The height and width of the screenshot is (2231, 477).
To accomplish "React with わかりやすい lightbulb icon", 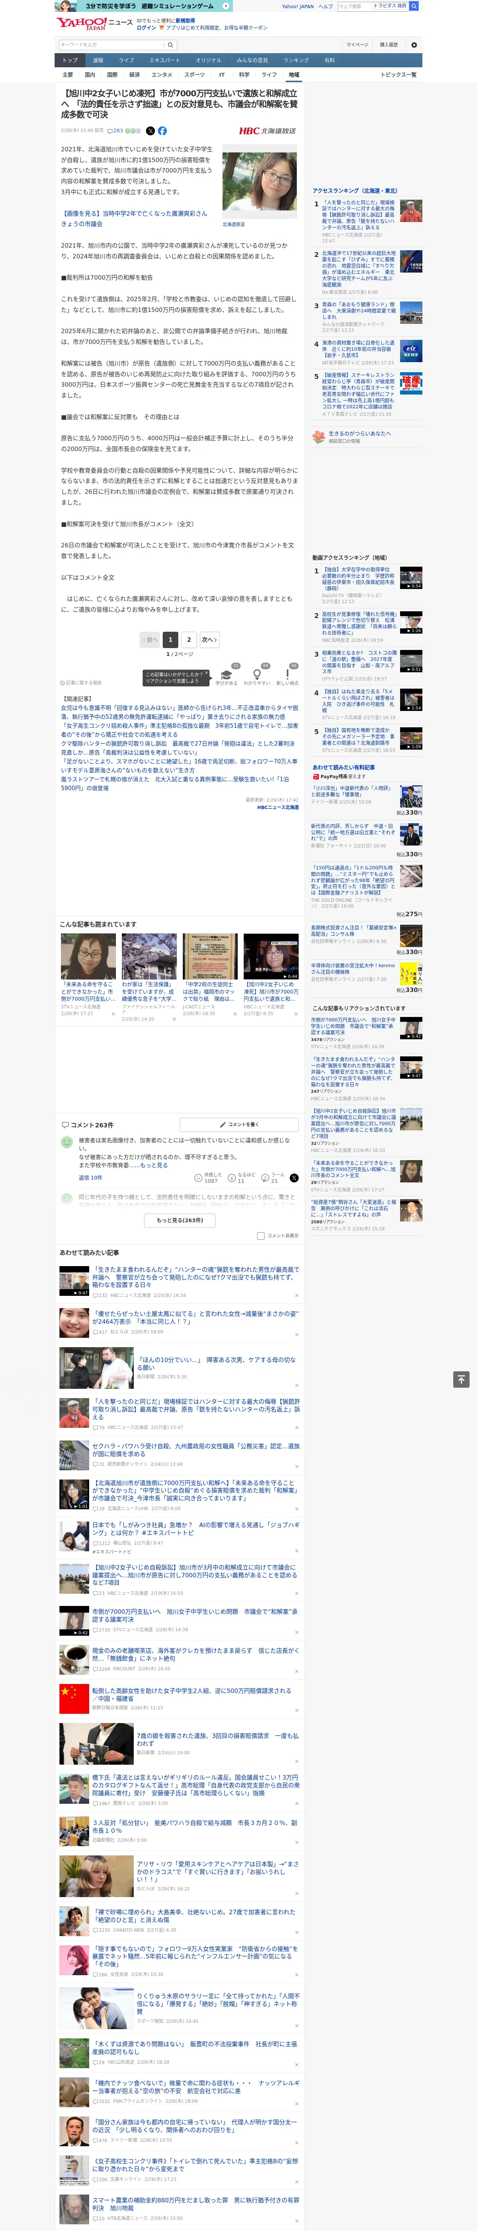I will [256, 674].
